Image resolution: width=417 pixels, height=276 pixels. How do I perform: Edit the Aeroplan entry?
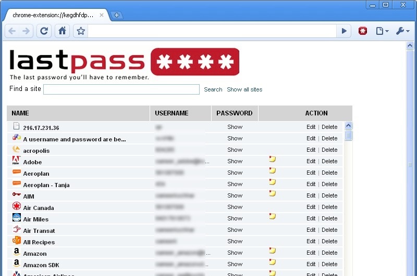(311, 173)
